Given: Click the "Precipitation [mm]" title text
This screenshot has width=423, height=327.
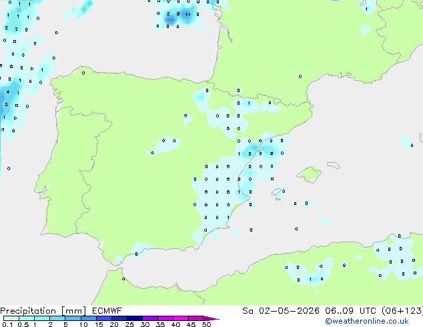Looking at the screenshot, I should coord(43,311).
